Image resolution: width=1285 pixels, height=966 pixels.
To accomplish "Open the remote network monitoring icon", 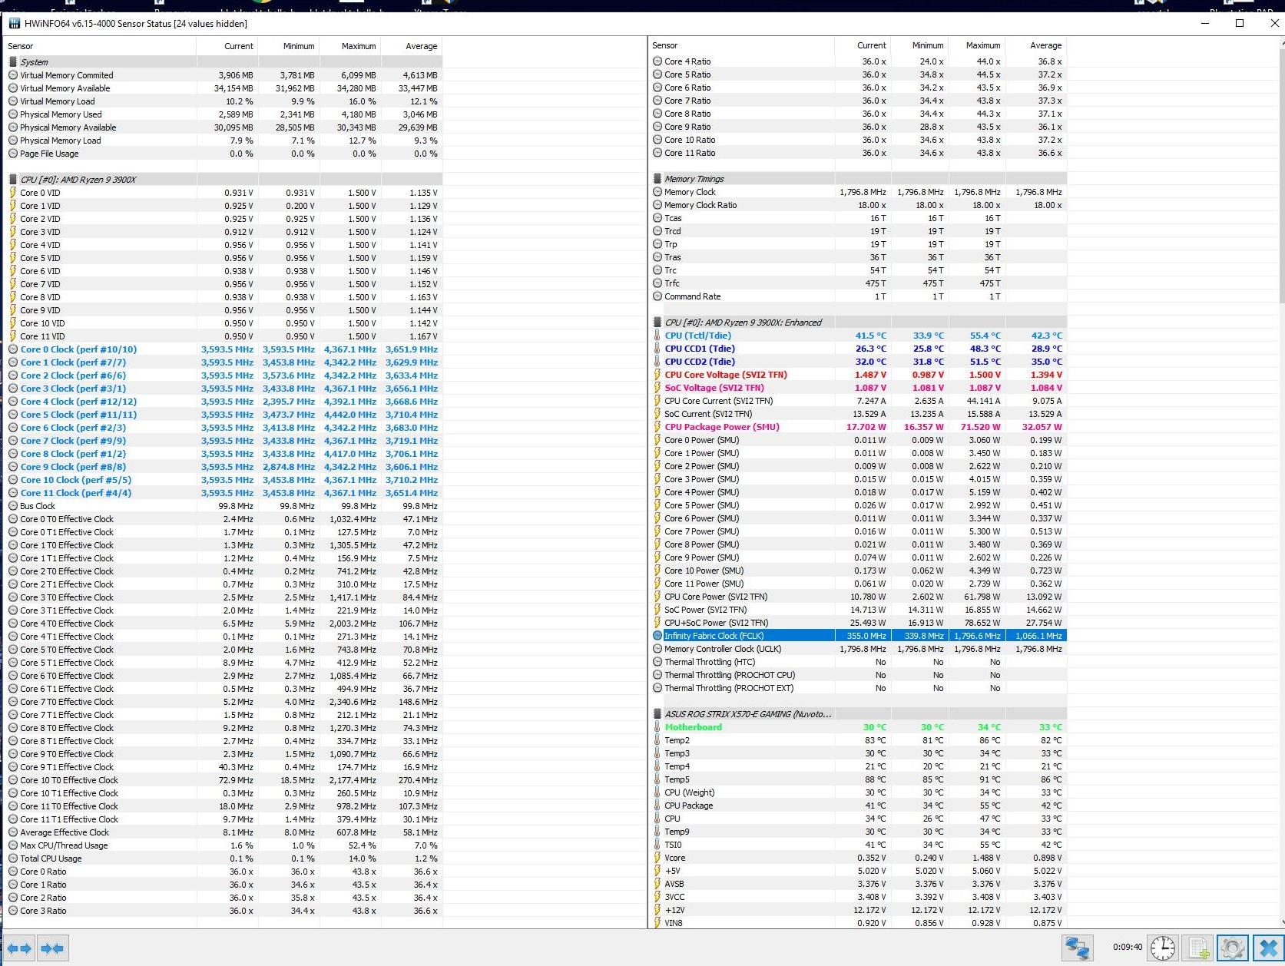I will pyautogui.click(x=1078, y=948).
